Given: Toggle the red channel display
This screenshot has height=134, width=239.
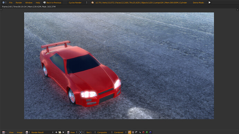Looking at the screenshot, I should (143, 132).
